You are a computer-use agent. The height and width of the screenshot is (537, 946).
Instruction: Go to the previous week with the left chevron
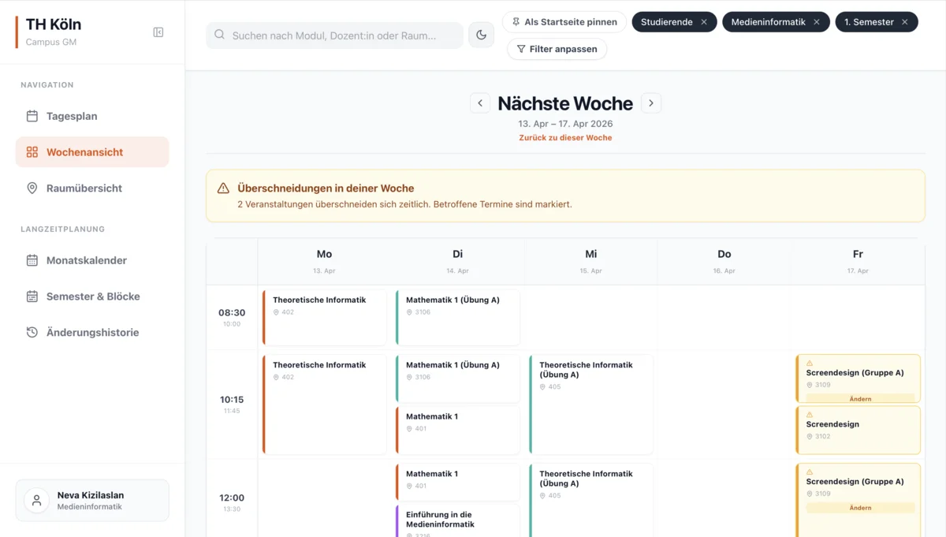click(x=480, y=103)
